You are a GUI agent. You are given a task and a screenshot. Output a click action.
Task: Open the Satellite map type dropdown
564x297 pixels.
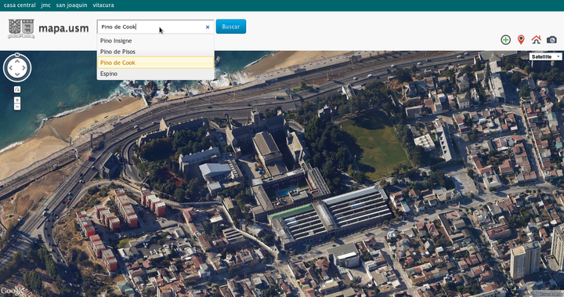(545, 56)
